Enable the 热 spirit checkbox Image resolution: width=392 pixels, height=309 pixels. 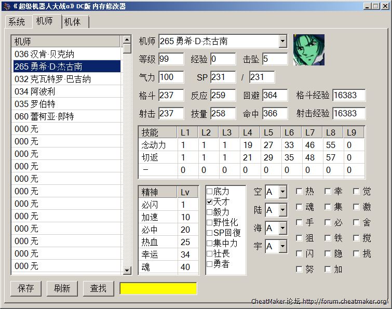point(299,191)
